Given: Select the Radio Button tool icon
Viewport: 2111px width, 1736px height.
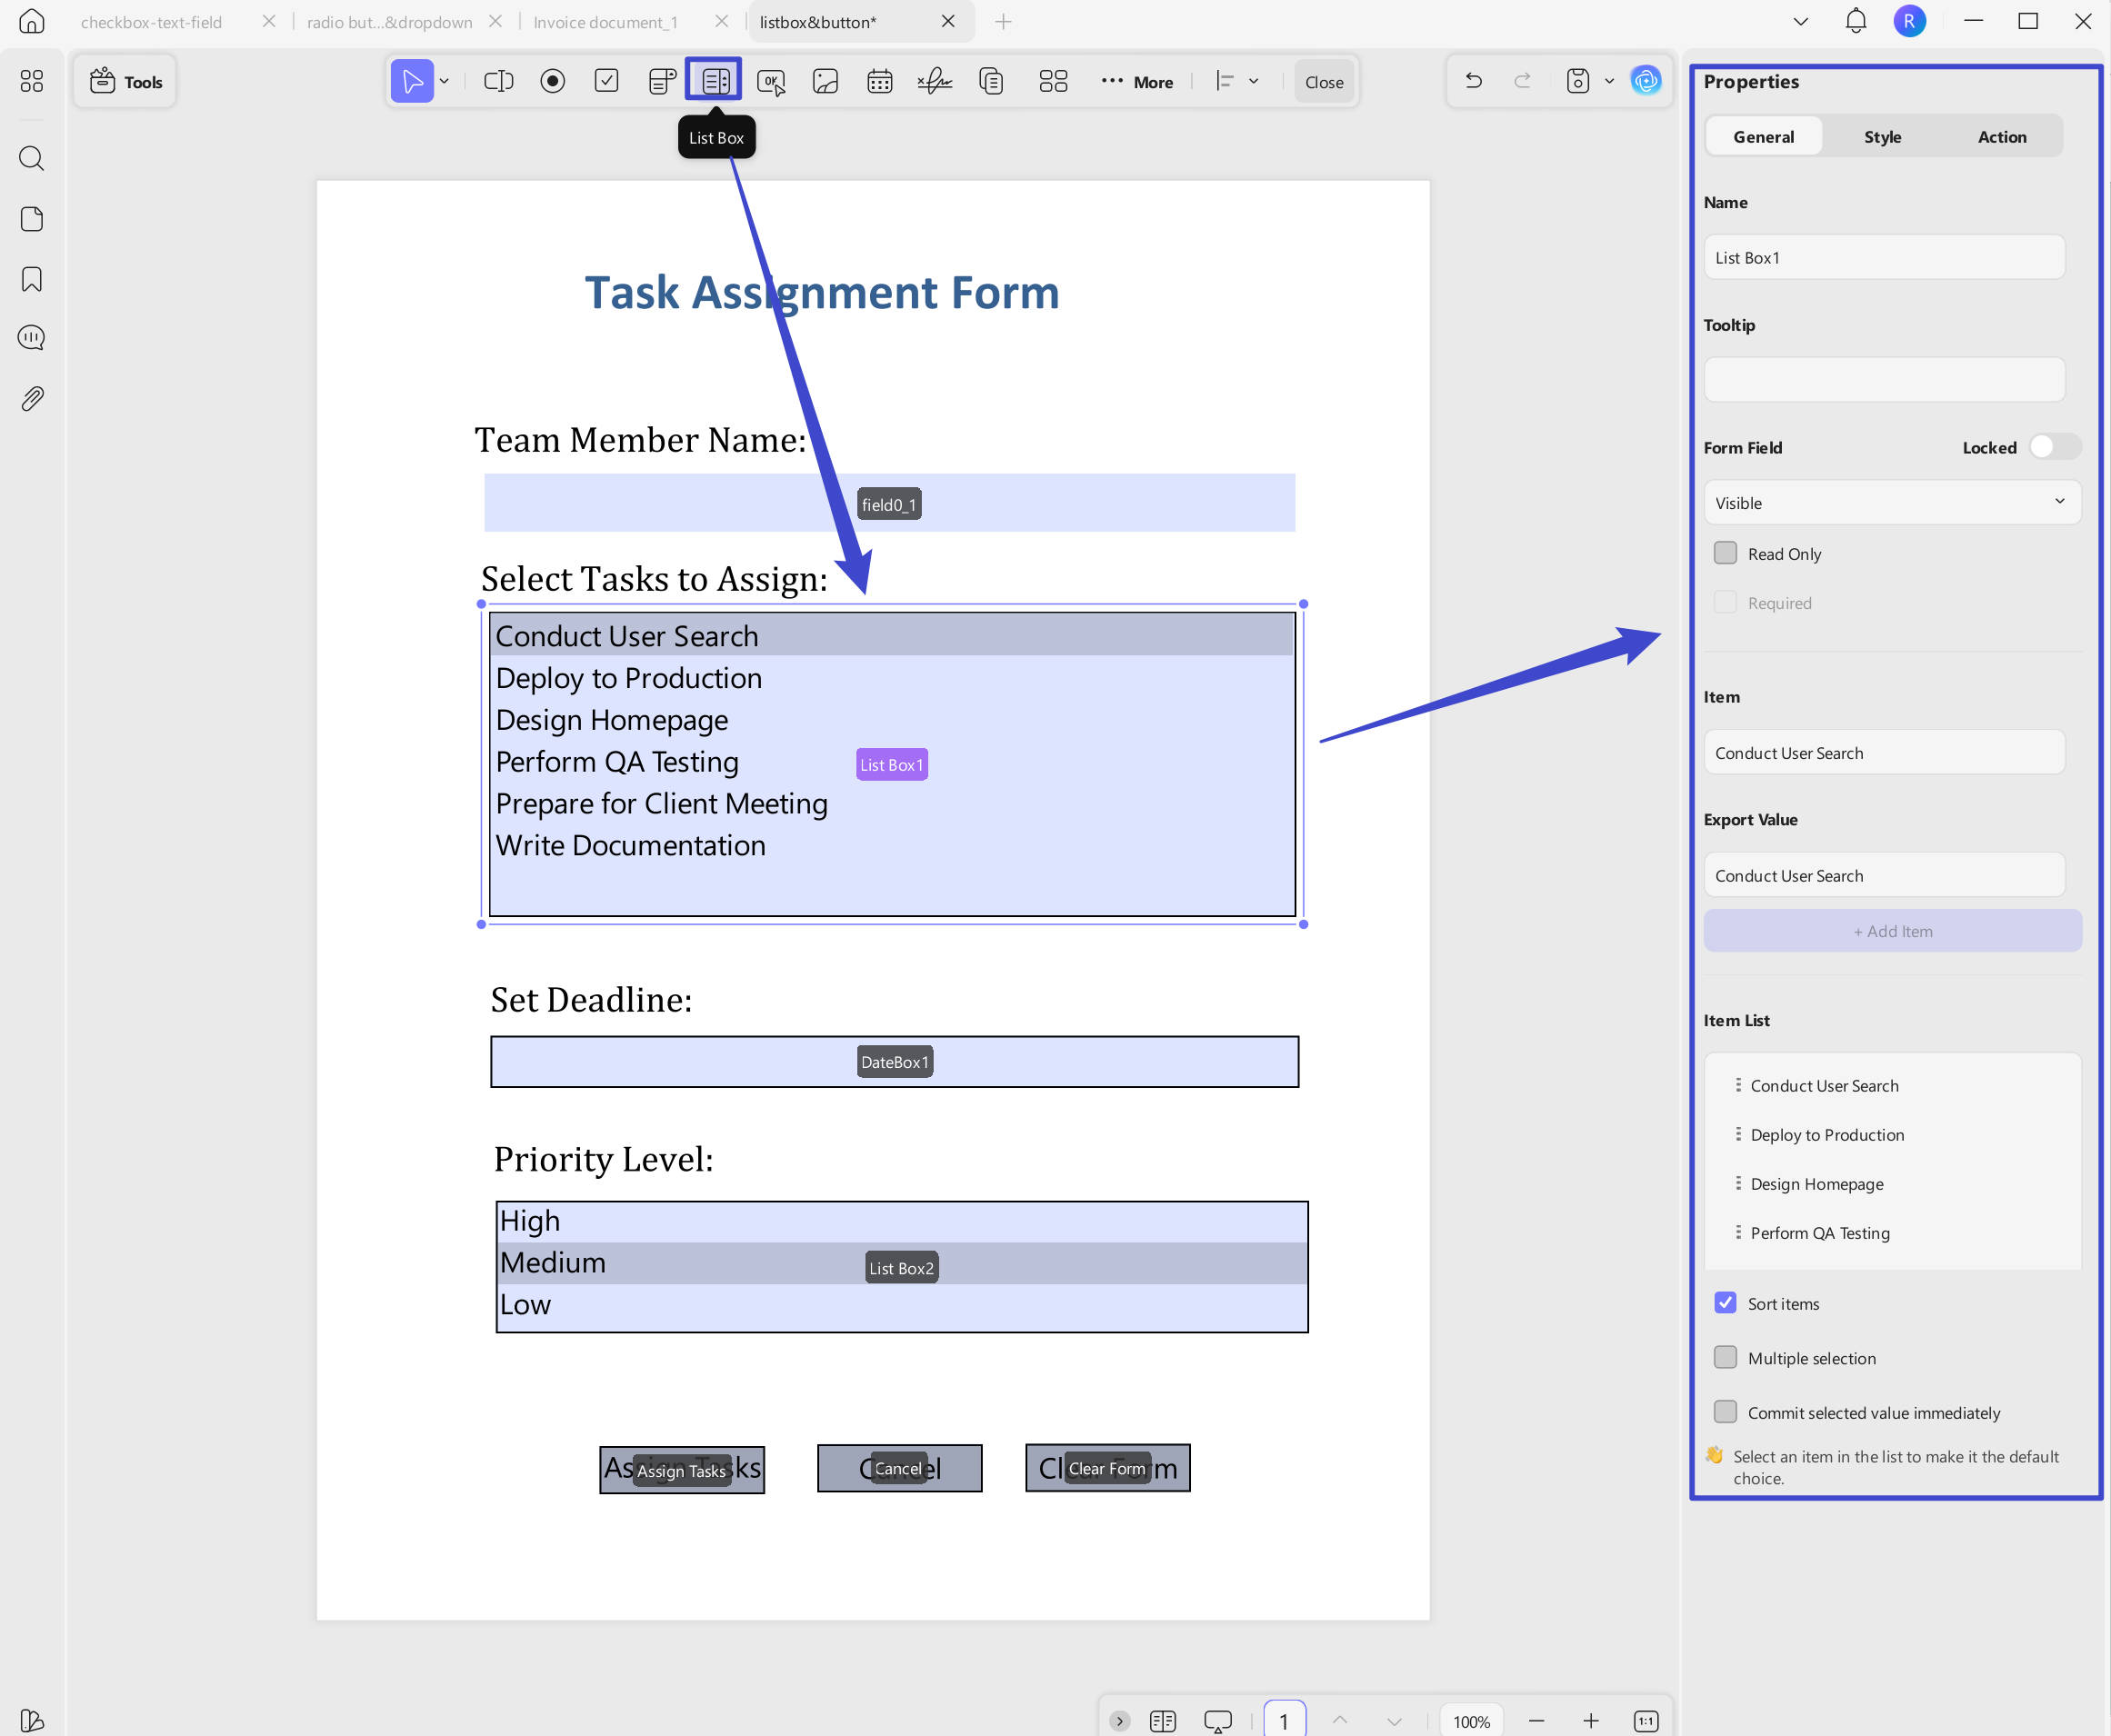Looking at the screenshot, I should (552, 81).
